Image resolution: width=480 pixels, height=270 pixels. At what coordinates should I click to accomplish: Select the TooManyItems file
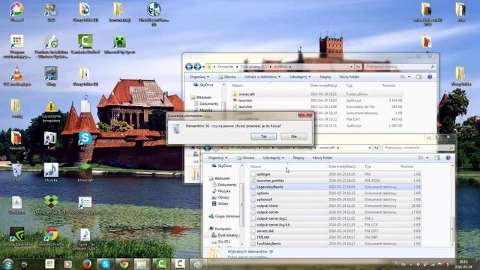(336, 244)
